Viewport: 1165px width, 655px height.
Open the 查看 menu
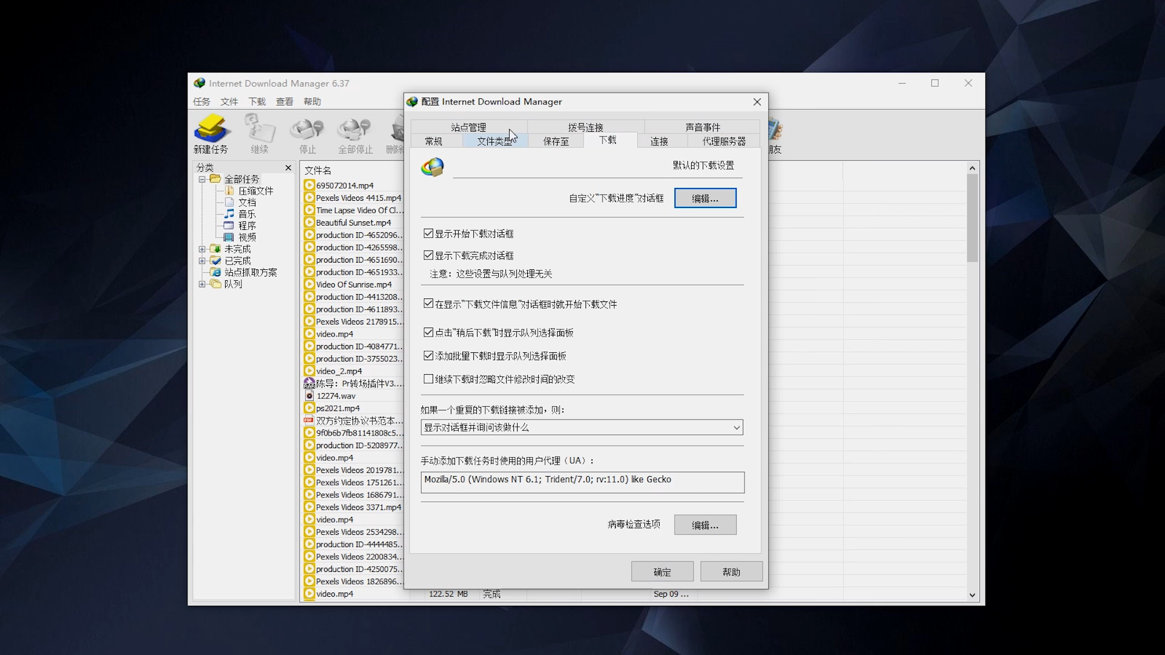pos(285,102)
